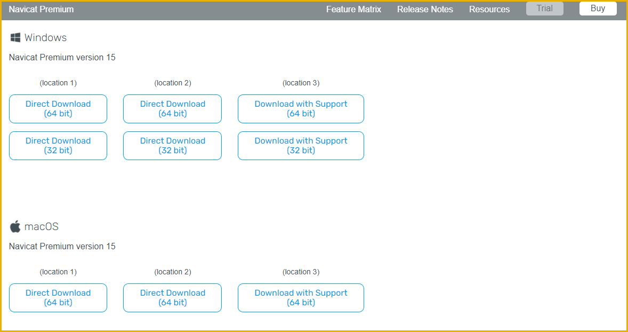Choose Windows 32 bit Download with Support
The image size is (628, 332).
301,146
